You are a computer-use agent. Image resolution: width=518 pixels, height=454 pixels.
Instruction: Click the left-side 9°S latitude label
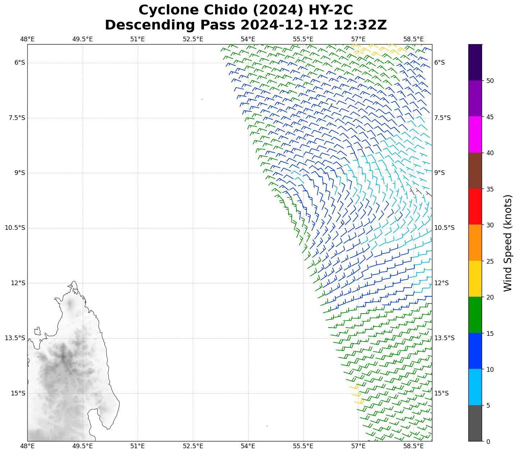click(x=19, y=173)
